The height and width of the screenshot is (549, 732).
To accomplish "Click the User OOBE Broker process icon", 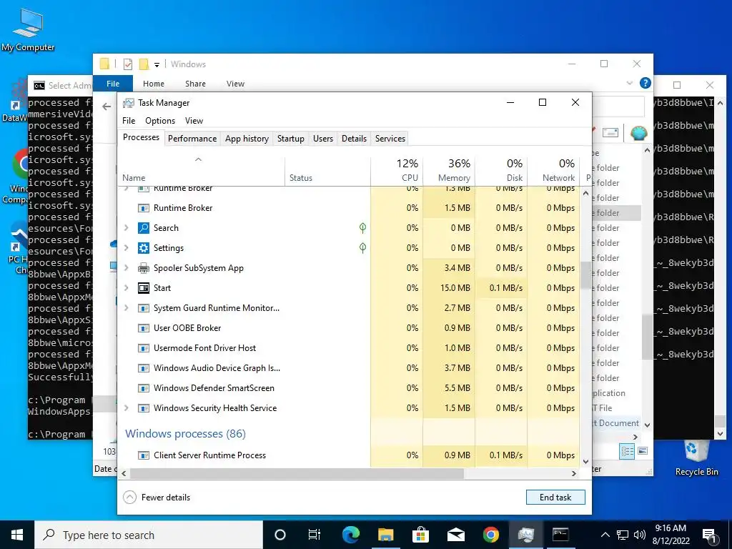I will 143,328.
